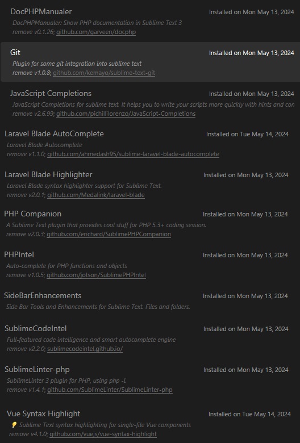Screen dimensions: 300x443
Task: Remove Laravel Blade AutoComplete package
Action: (x=16, y=154)
